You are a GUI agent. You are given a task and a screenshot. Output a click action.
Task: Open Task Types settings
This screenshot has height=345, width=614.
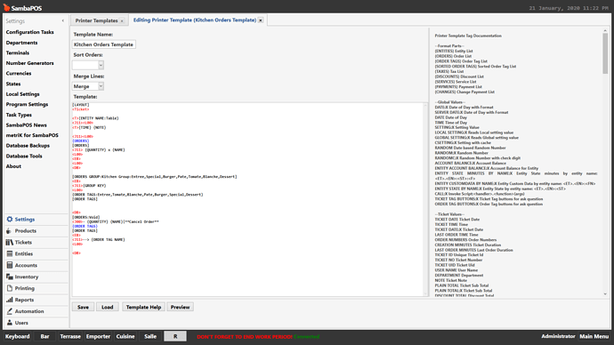[19, 115]
